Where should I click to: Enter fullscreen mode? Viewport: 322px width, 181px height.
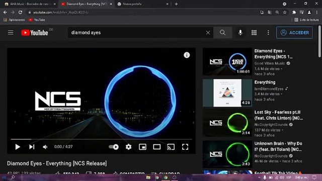pyautogui.click(x=185, y=147)
